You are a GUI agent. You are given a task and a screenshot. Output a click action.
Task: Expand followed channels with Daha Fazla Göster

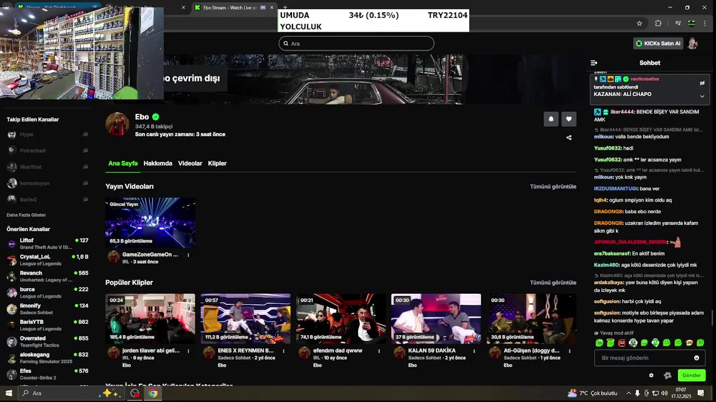(26, 215)
